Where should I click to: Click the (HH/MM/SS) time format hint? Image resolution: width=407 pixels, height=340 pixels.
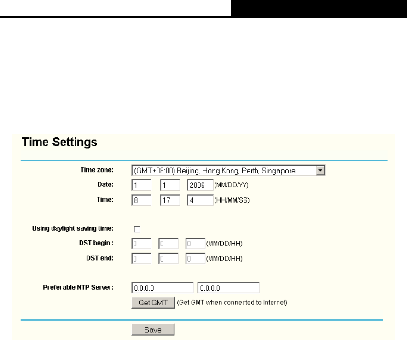(232, 200)
